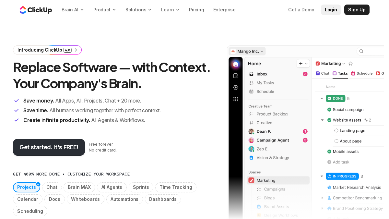This screenshot has height=219, width=389.
Task: Select the Time Tracking chip
Action: point(176,187)
